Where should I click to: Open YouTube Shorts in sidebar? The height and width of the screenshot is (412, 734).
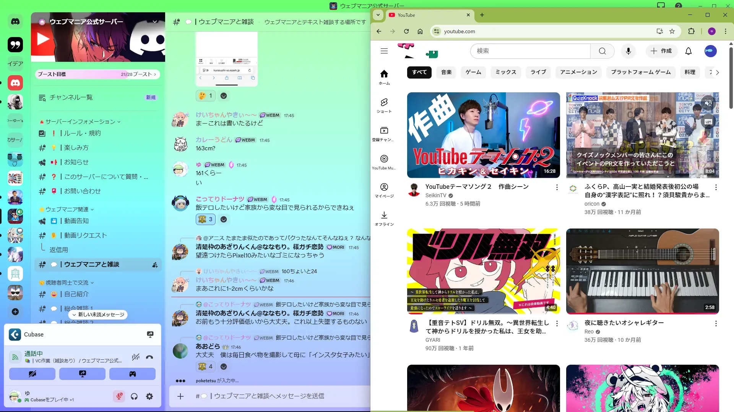[x=384, y=106]
